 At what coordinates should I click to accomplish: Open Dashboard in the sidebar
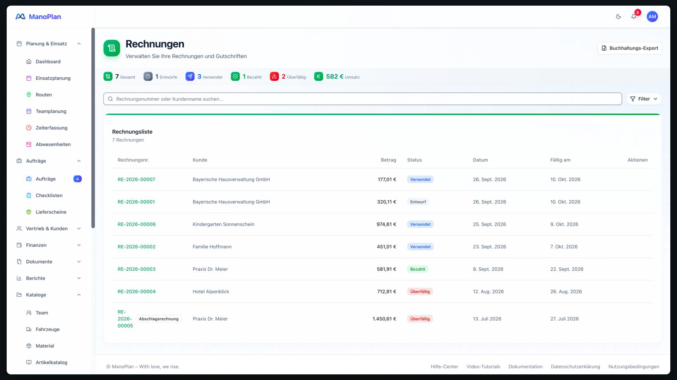click(48, 62)
